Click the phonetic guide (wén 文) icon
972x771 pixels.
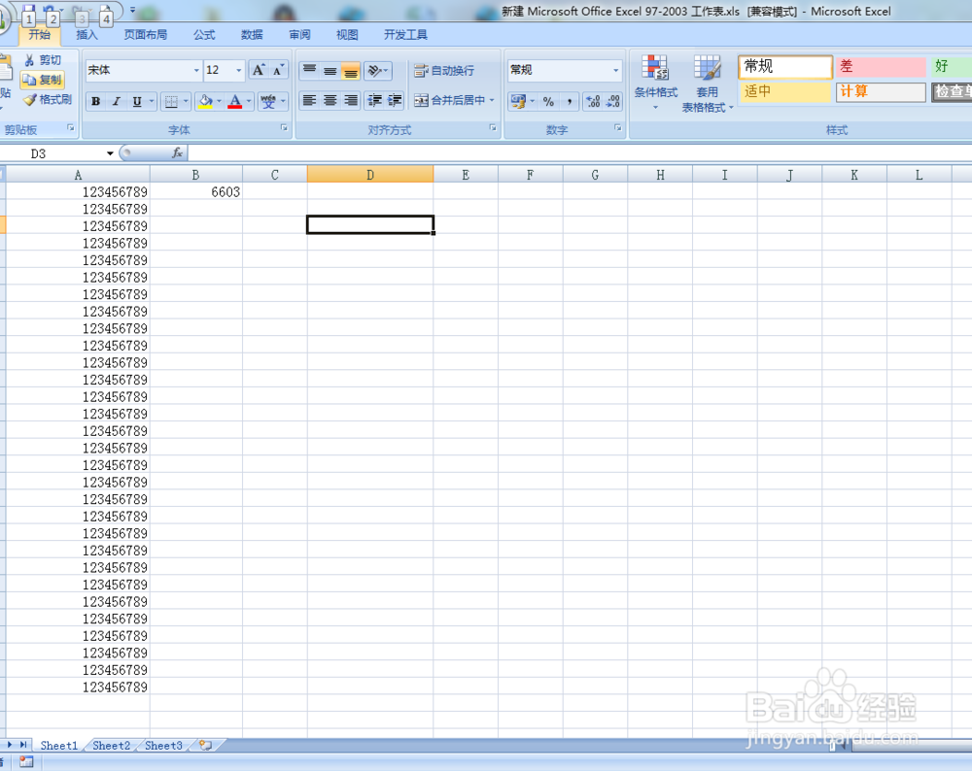[268, 102]
